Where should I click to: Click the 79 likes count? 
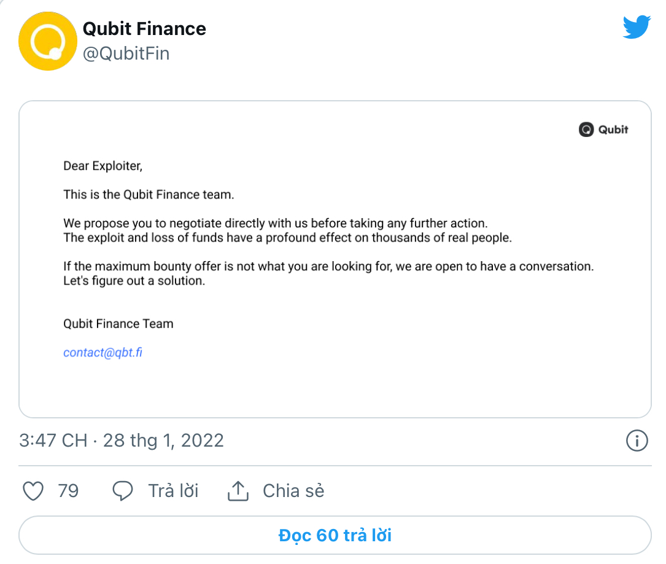pyautogui.click(x=68, y=491)
